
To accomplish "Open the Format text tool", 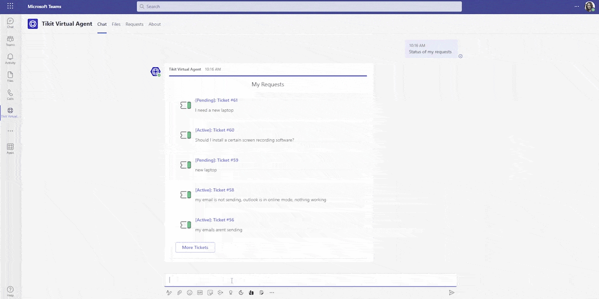I will (x=169, y=293).
